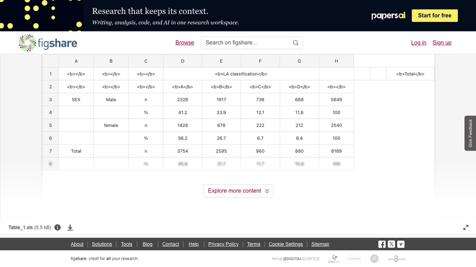Click the Male cell in column B
The width and height of the screenshot is (476, 267).
click(111, 99)
